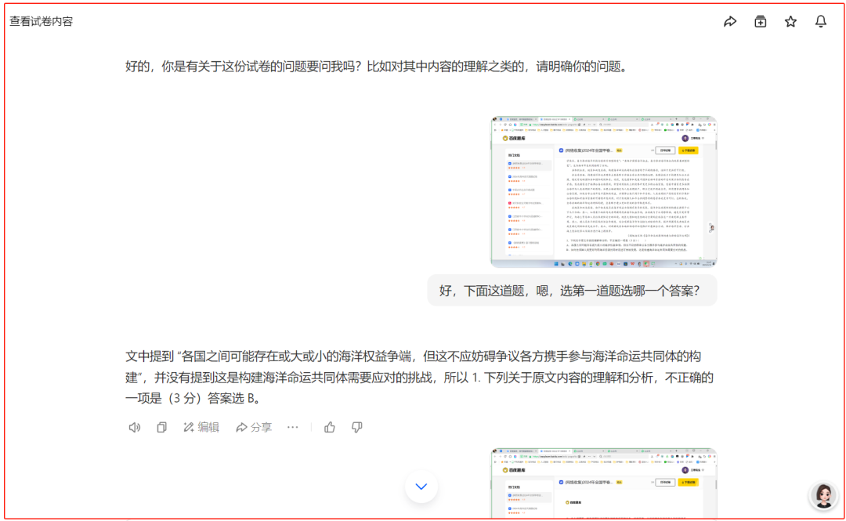Give the answer a thumbs down
Viewport: 846px width, 521px height.
357,427
